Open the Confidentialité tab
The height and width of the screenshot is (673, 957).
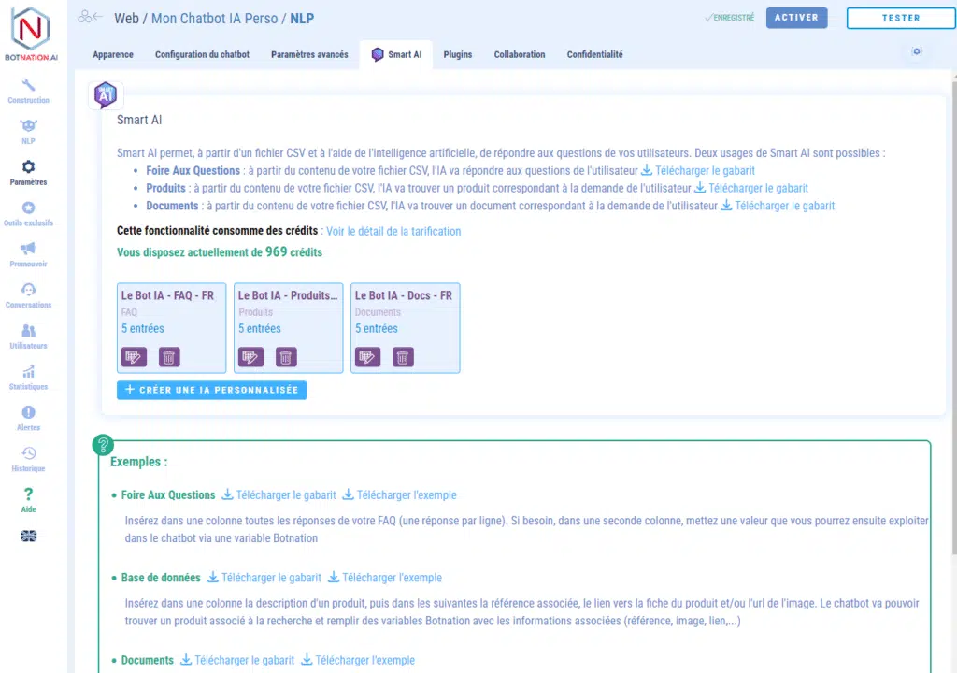pos(594,55)
